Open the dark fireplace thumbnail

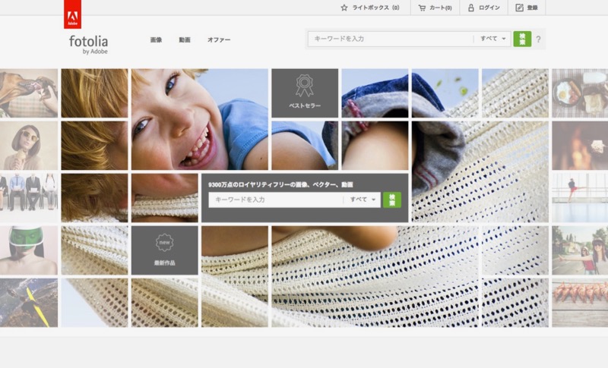580,146
